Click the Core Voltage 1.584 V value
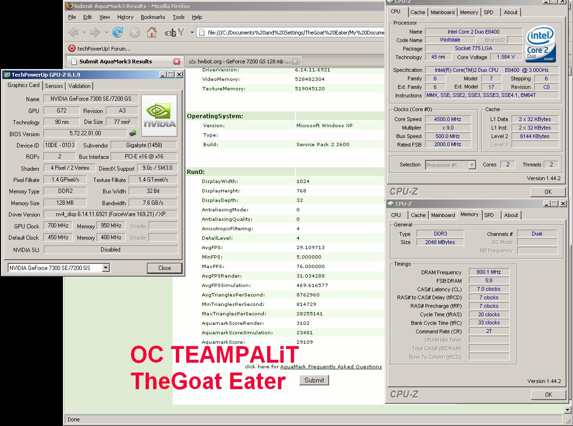This screenshot has height=426, width=573. [x=506, y=57]
